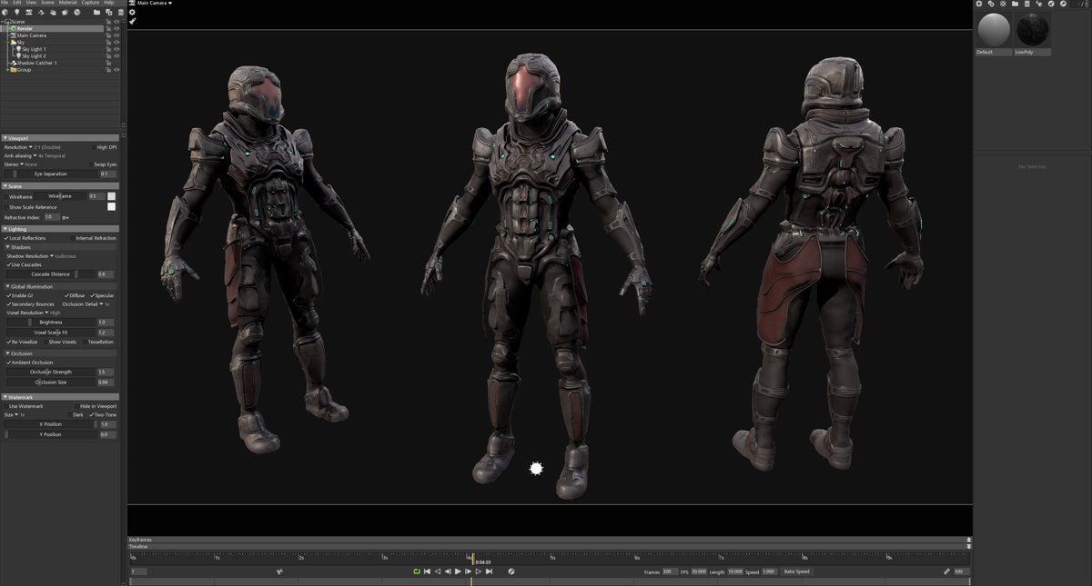Open the Capture menu
Screen dimensions: 1092x586
click(x=90, y=3)
